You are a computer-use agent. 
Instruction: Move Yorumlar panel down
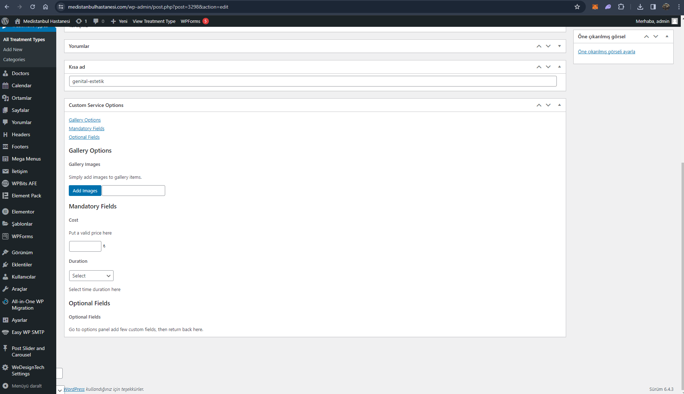pyautogui.click(x=548, y=46)
